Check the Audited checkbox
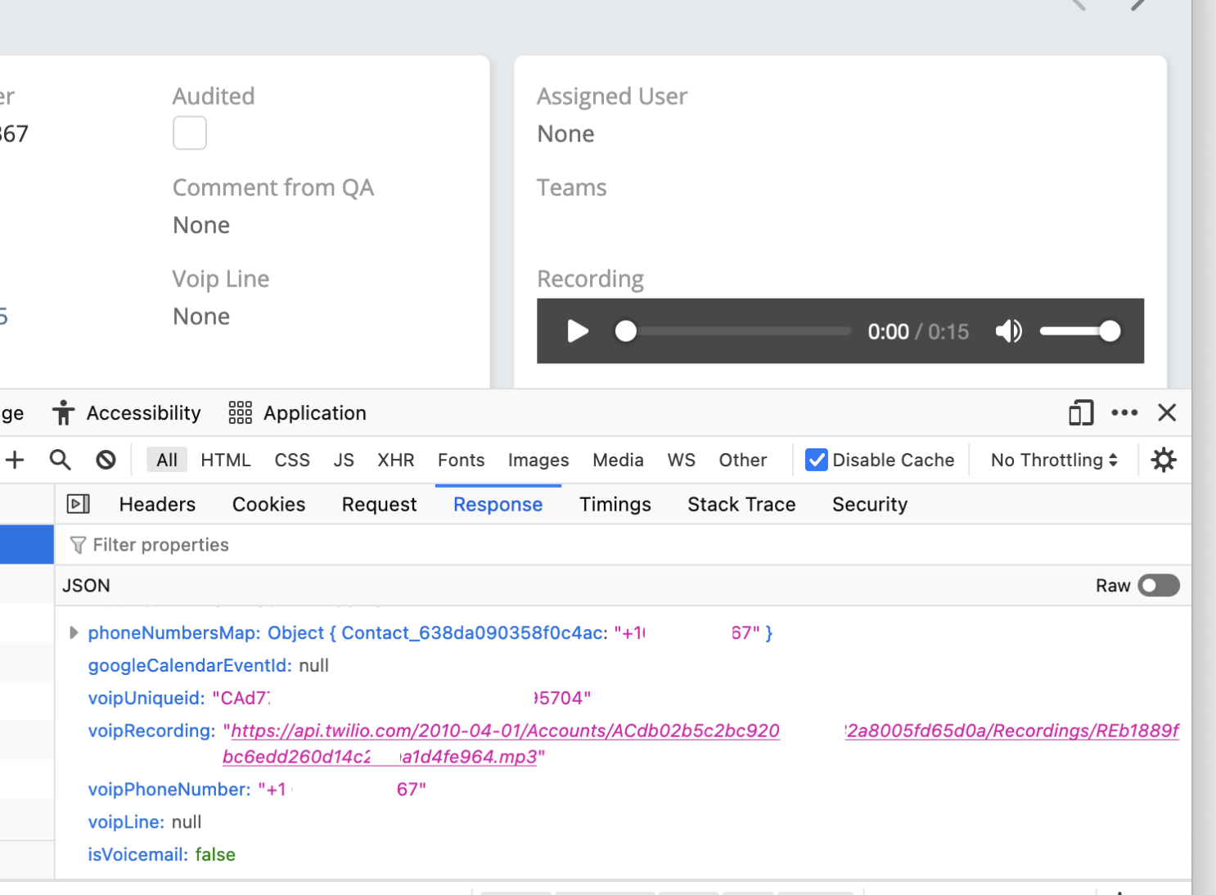 (190, 133)
